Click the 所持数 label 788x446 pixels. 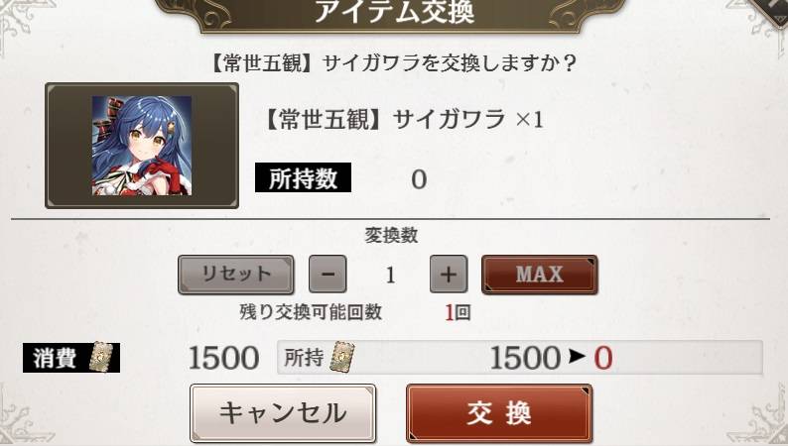(303, 177)
